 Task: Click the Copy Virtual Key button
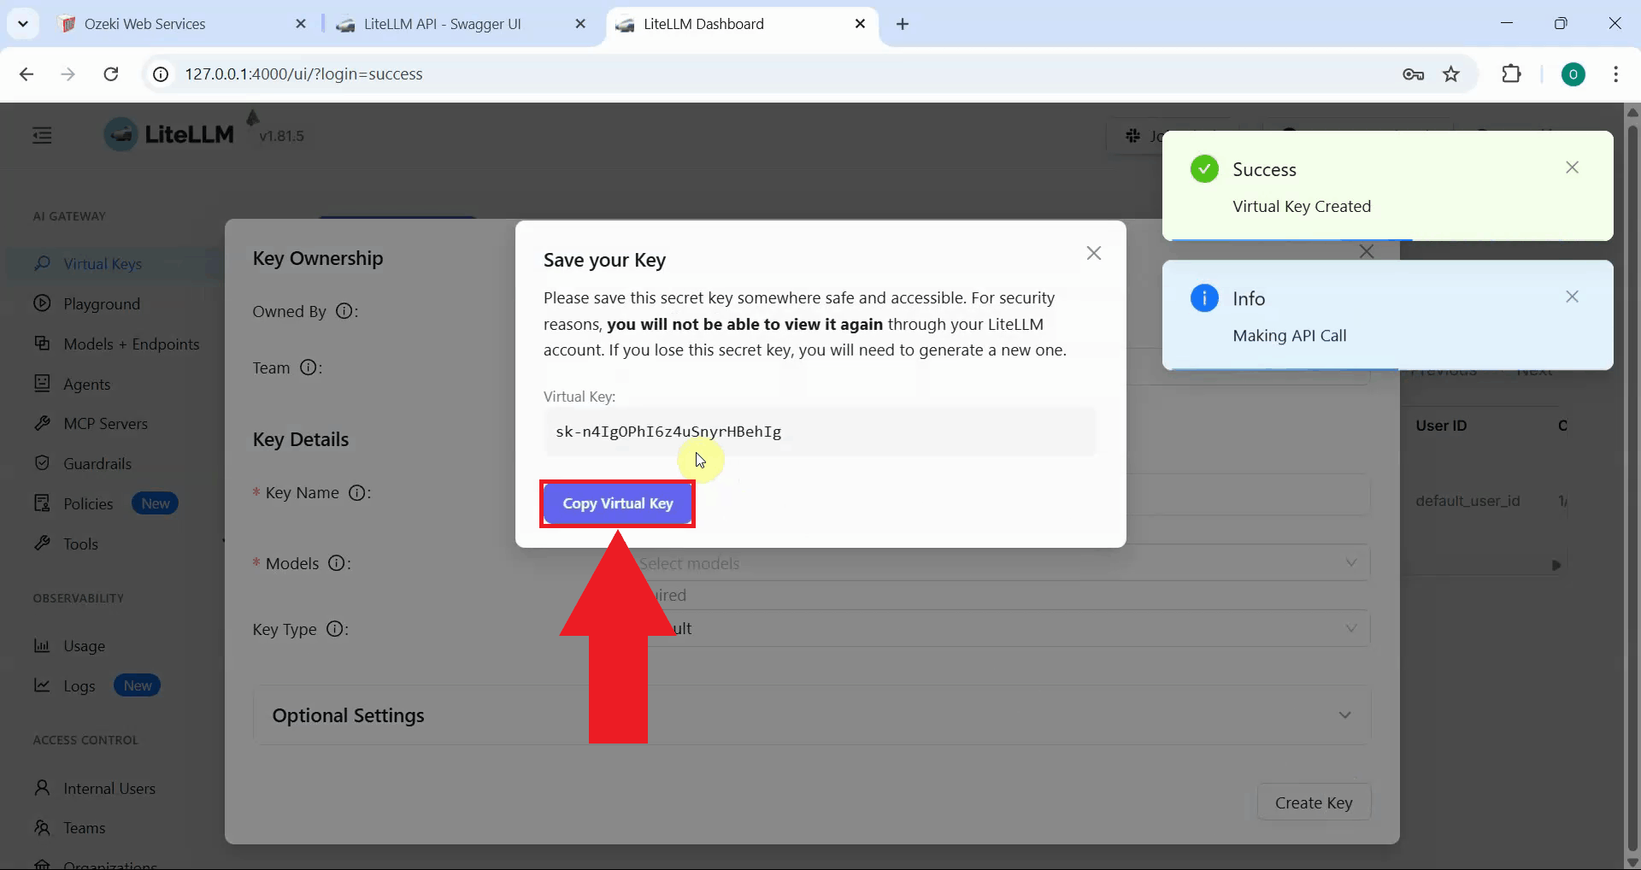pyautogui.click(x=617, y=503)
